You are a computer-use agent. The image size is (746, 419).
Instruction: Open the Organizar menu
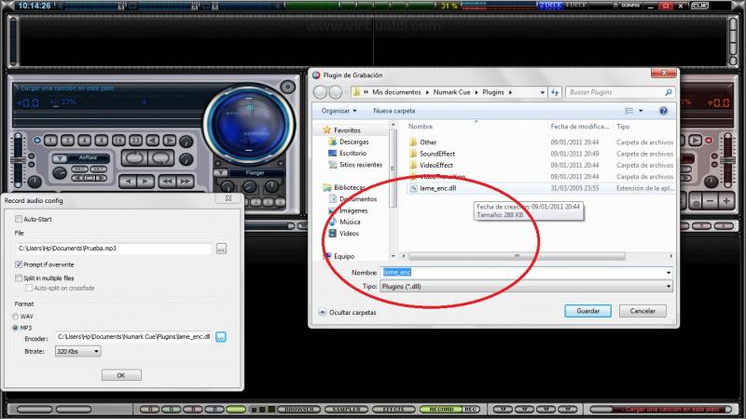(x=338, y=111)
